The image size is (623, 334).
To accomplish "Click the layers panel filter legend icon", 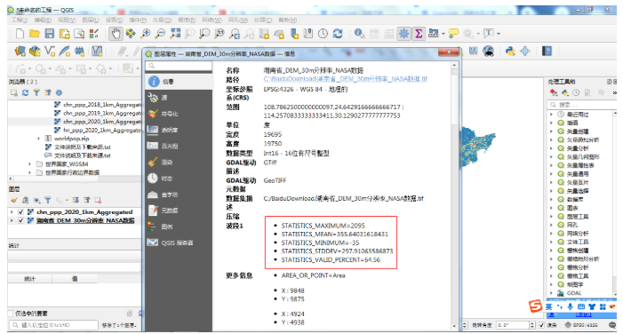I will pyautogui.click(x=48, y=200).
